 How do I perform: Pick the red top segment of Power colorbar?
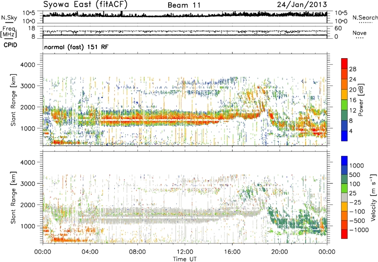pyautogui.click(x=344, y=63)
